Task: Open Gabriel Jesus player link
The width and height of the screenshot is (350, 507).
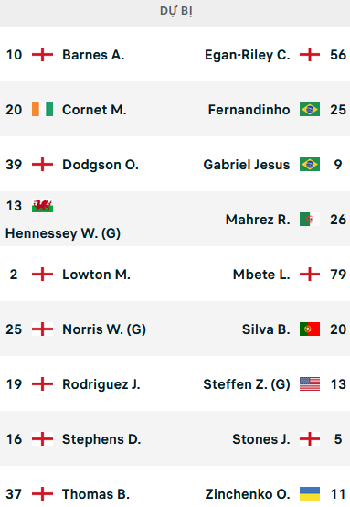Action: tap(247, 165)
